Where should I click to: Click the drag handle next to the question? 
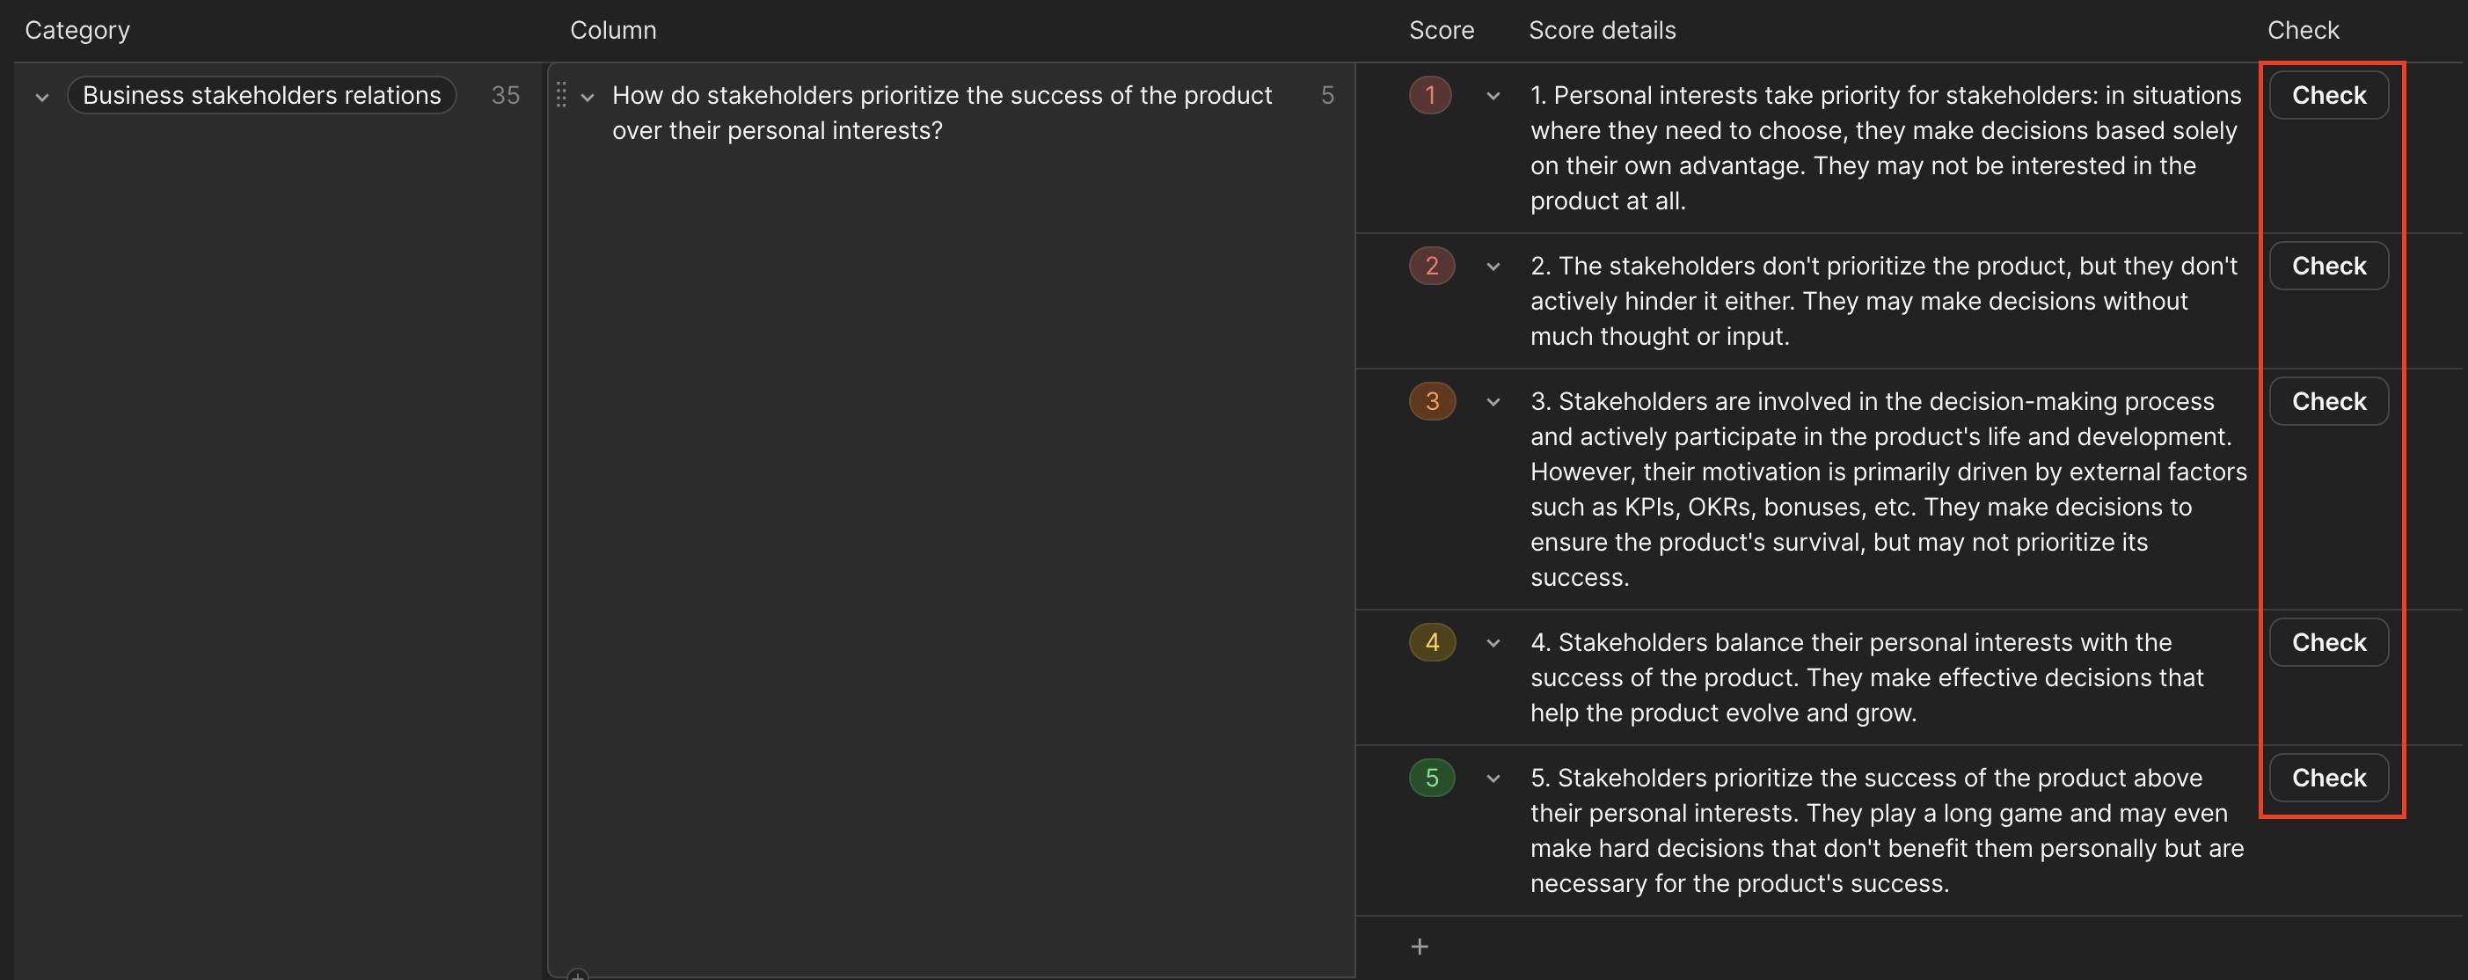pos(563,95)
